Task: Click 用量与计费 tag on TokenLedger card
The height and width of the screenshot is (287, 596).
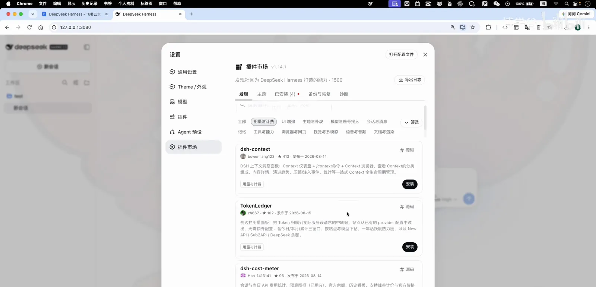Action: 252,247
